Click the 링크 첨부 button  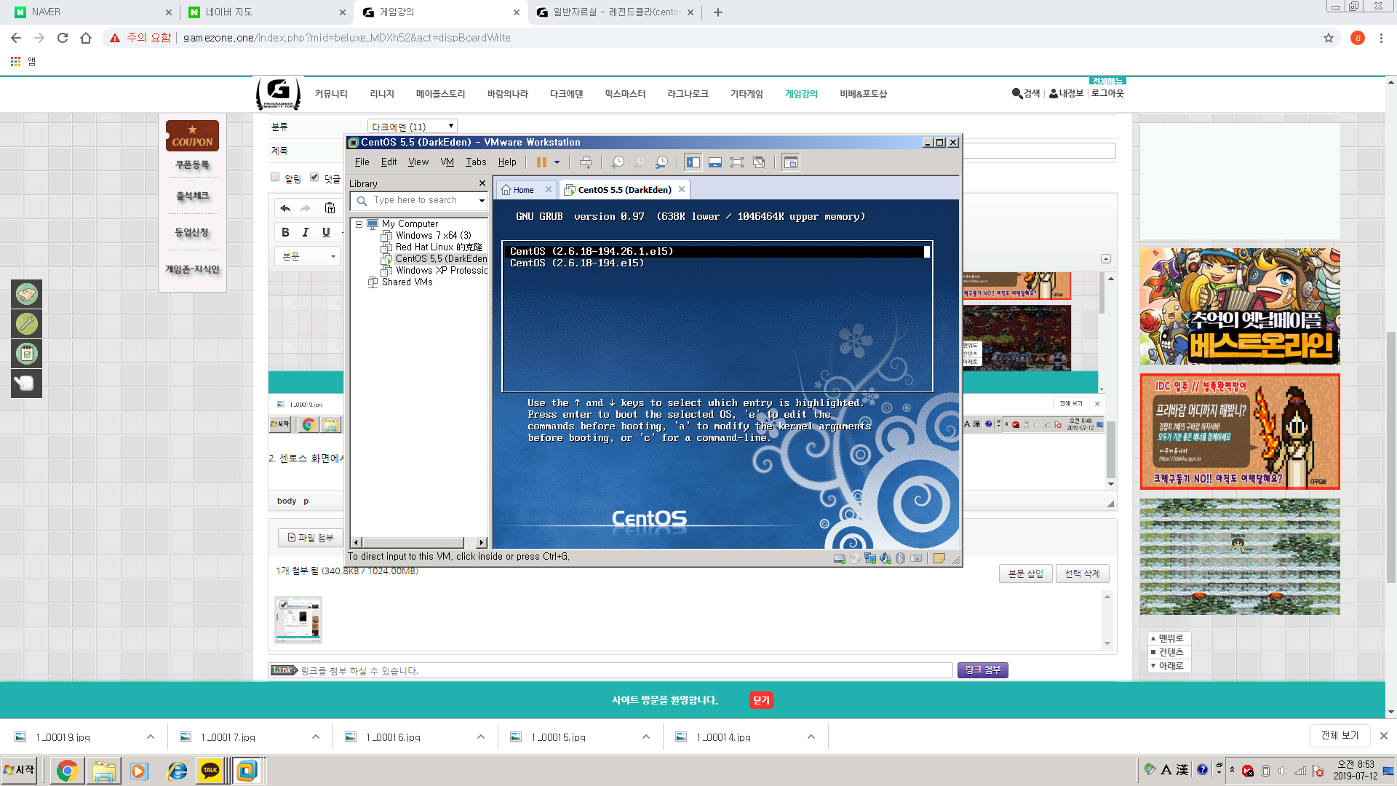(982, 670)
